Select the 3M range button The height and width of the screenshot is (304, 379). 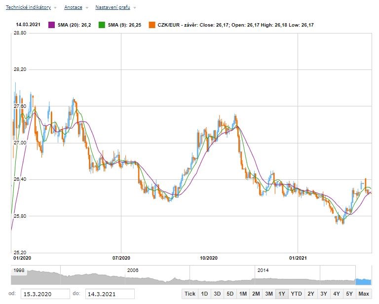tap(268, 294)
